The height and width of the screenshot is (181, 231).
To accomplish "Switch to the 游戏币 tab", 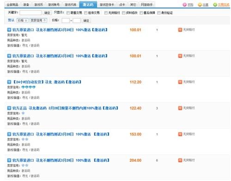I will click(38, 5).
